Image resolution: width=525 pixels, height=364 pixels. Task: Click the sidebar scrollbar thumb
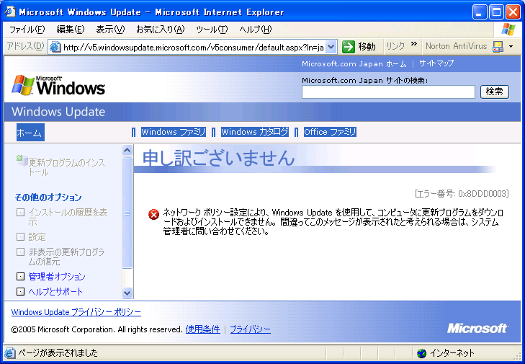[127, 212]
